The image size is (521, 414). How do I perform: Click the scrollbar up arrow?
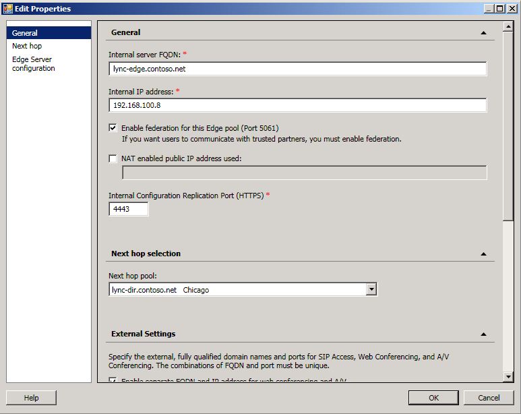(508, 26)
